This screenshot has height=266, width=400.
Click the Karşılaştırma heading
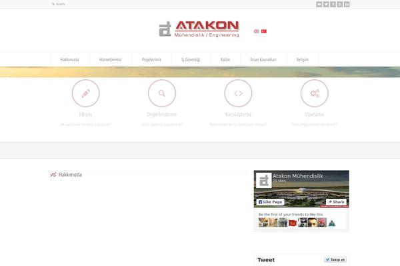tap(238, 114)
